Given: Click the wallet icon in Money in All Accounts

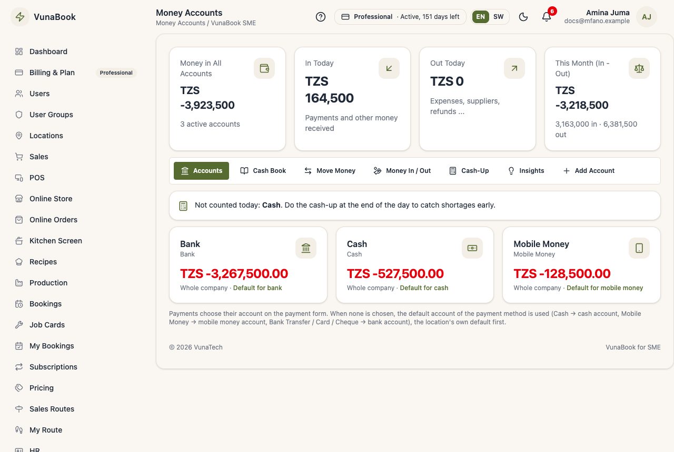Looking at the screenshot, I should 264,68.
